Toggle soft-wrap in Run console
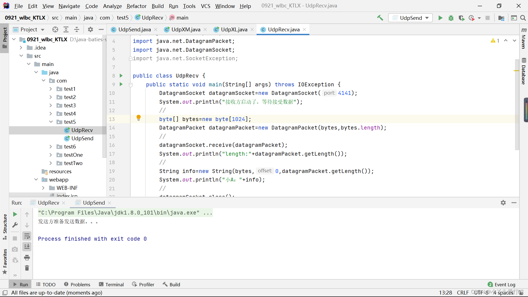528x297 pixels. (x=27, y=236)
